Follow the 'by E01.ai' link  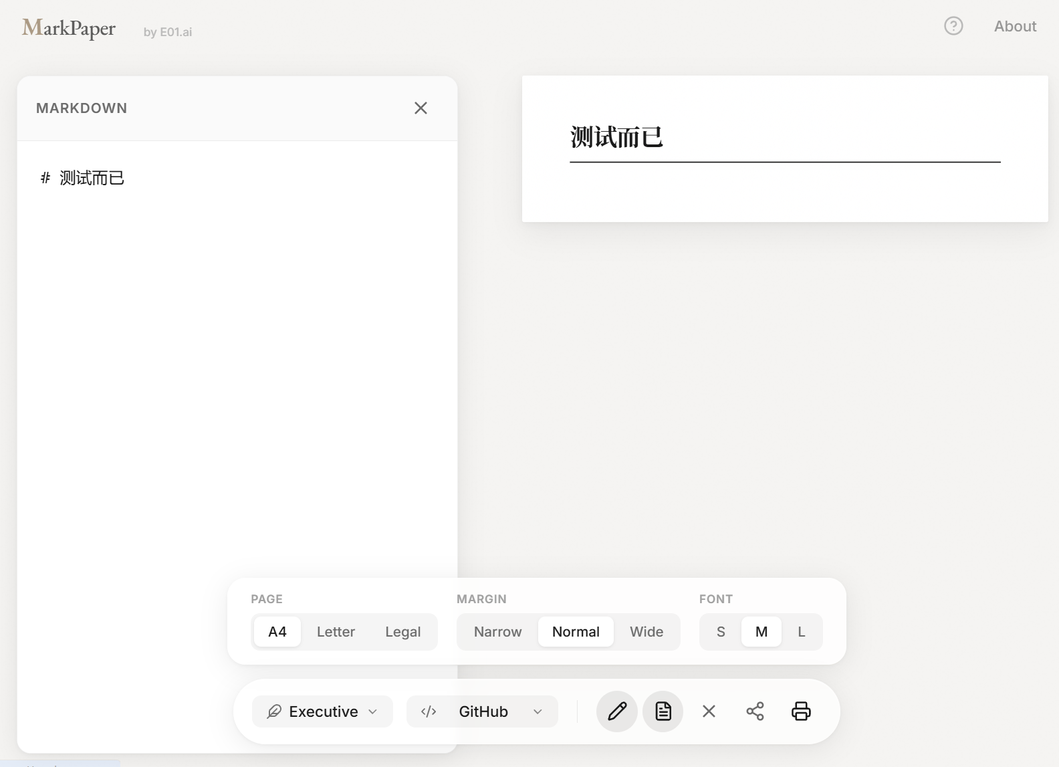168,31
